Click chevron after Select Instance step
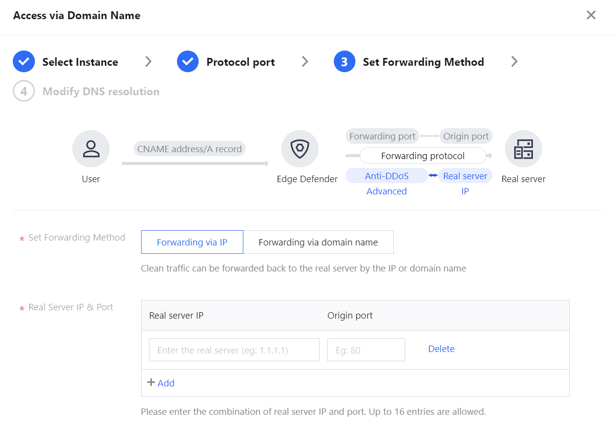615x432 pixels. (x=148, y=62)
